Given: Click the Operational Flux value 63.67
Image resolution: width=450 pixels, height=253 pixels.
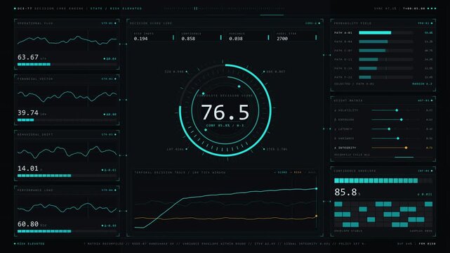Looking at the screenshot, I should pos(28,57).
